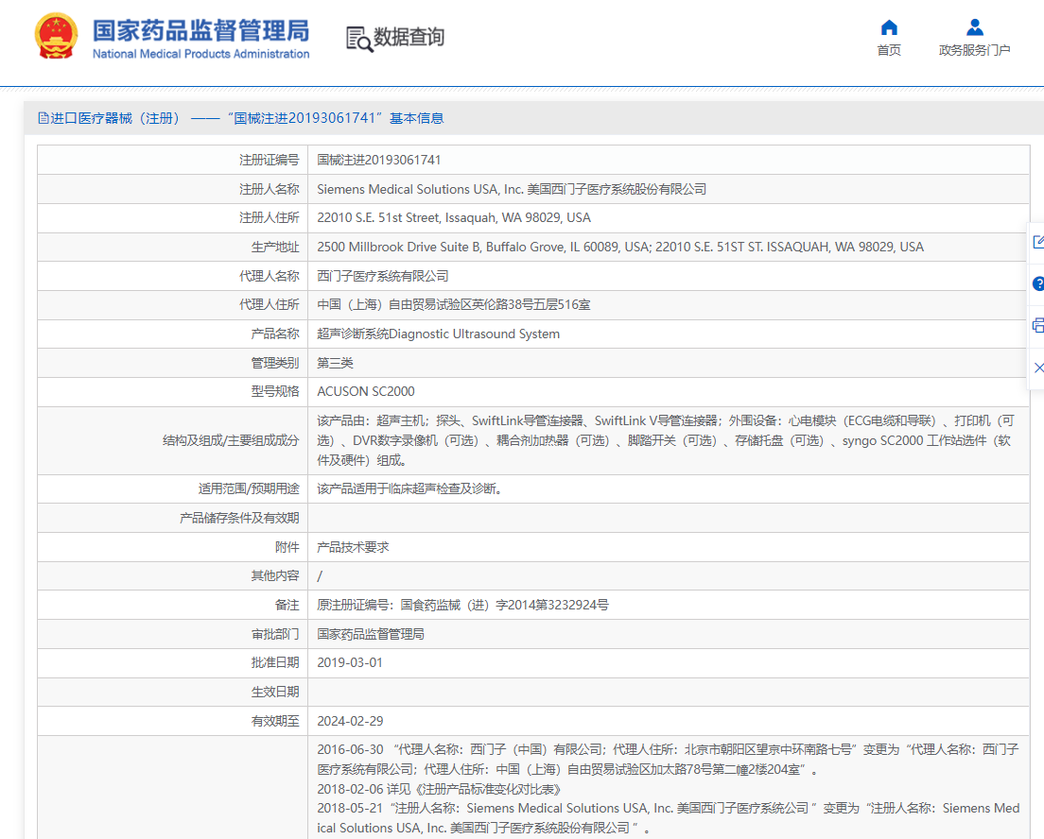Click the 其他内容 row label
Viewport: 1044px width, 839px height.
(x=275, y=575)
